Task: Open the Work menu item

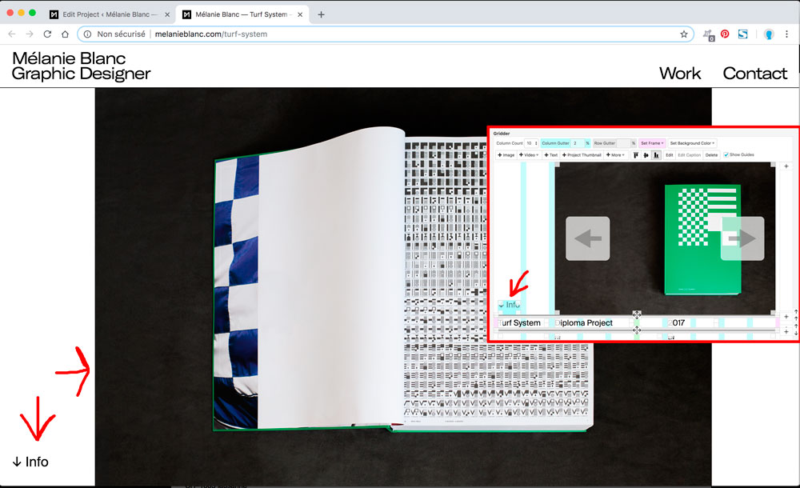Action: point(680,74)
